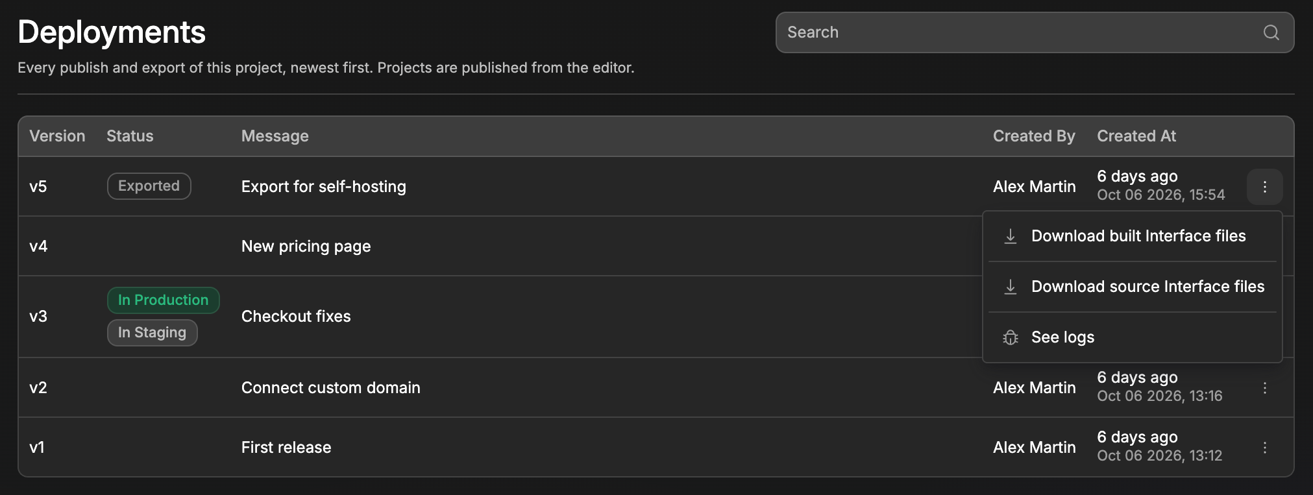Click the v4 version cell
The width and height of the screenshot is (1313, 495).
pos(38,247)
